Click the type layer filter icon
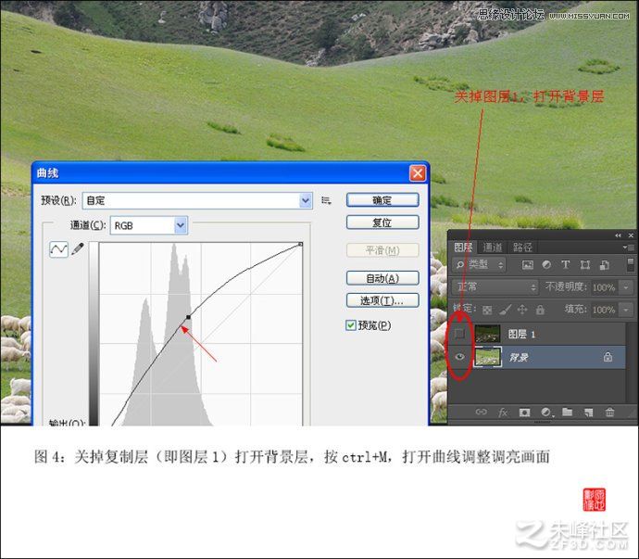639x559 pixels. 566,265
